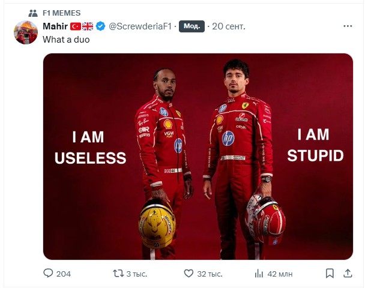Toggle repost using the retweet arrows icon
The image size is (365, 288).
[x=119, y=274]
